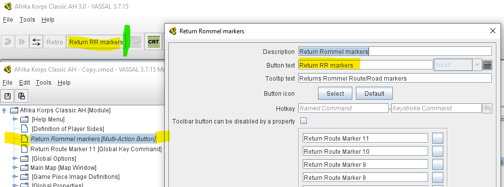Screen dimensions: 504x187
Task: Select 'Main Map [Map Window]' tree row
Action: [63, 167]
